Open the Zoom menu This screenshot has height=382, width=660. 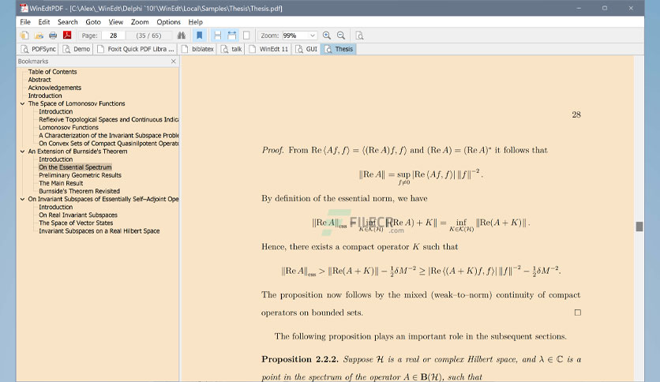pos(140,22)
